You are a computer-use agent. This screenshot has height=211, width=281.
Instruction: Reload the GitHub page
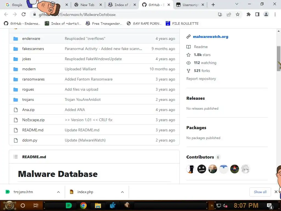click(x=24, y=14)
